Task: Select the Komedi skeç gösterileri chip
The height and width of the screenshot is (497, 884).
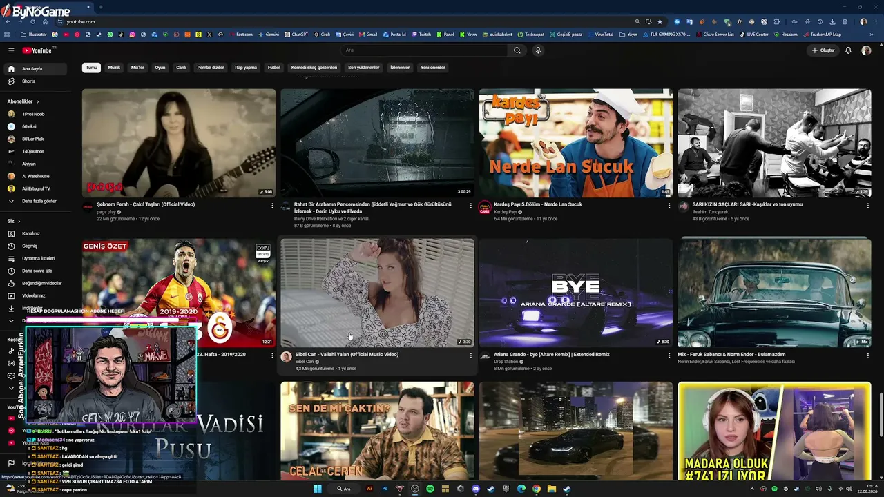Action: tap(314, 68)
